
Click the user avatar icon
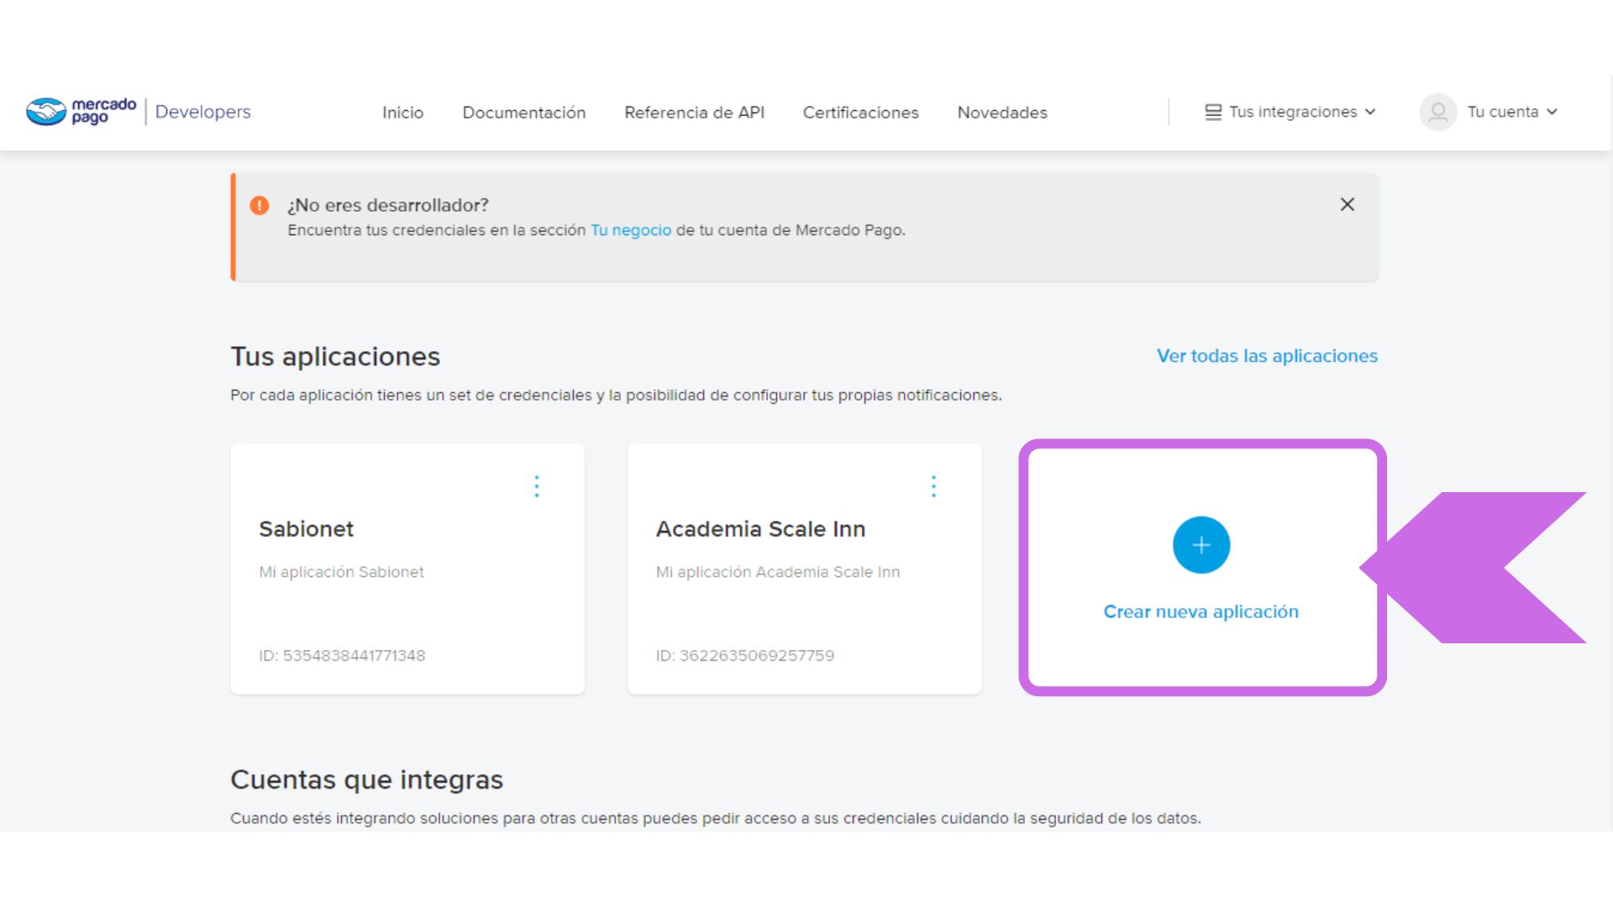click(x=1437, y=112)
